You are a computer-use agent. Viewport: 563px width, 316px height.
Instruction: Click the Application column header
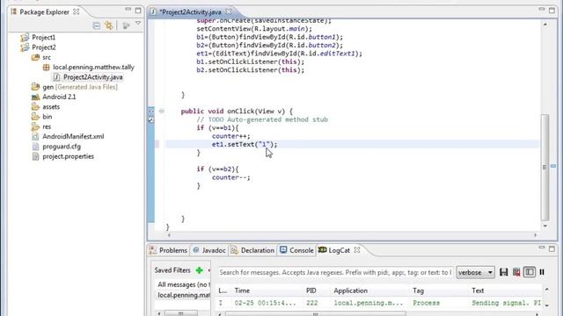(x=350, y=291)
